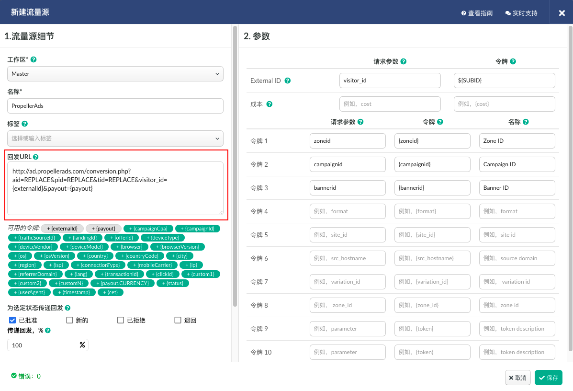
Task: Enable the 新的 status checkbox
Action: click(69, 320)
